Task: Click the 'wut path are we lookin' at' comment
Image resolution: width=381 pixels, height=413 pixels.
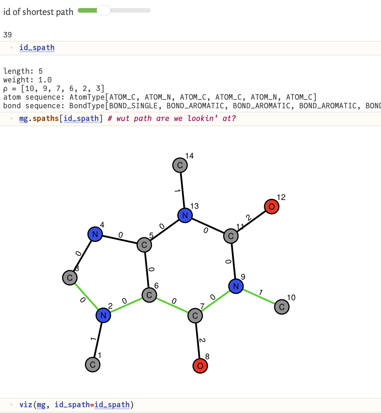Action: coord(172,118)
